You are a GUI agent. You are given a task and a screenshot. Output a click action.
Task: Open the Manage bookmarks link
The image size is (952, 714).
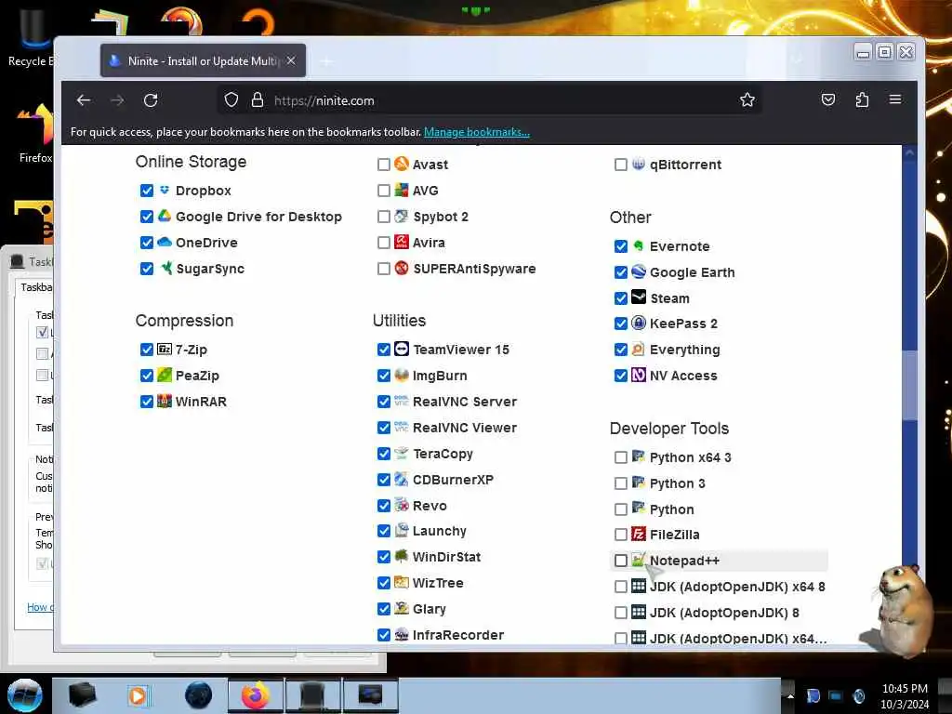(477, 132)
